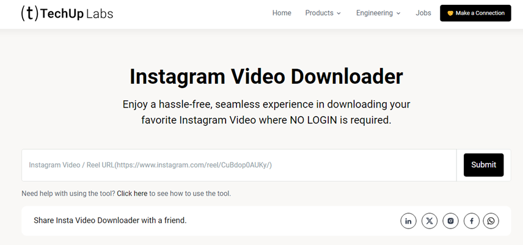This screenshot has height=245, width=523.
Task: Share via the LinkedIn icon
Action: 408,221
